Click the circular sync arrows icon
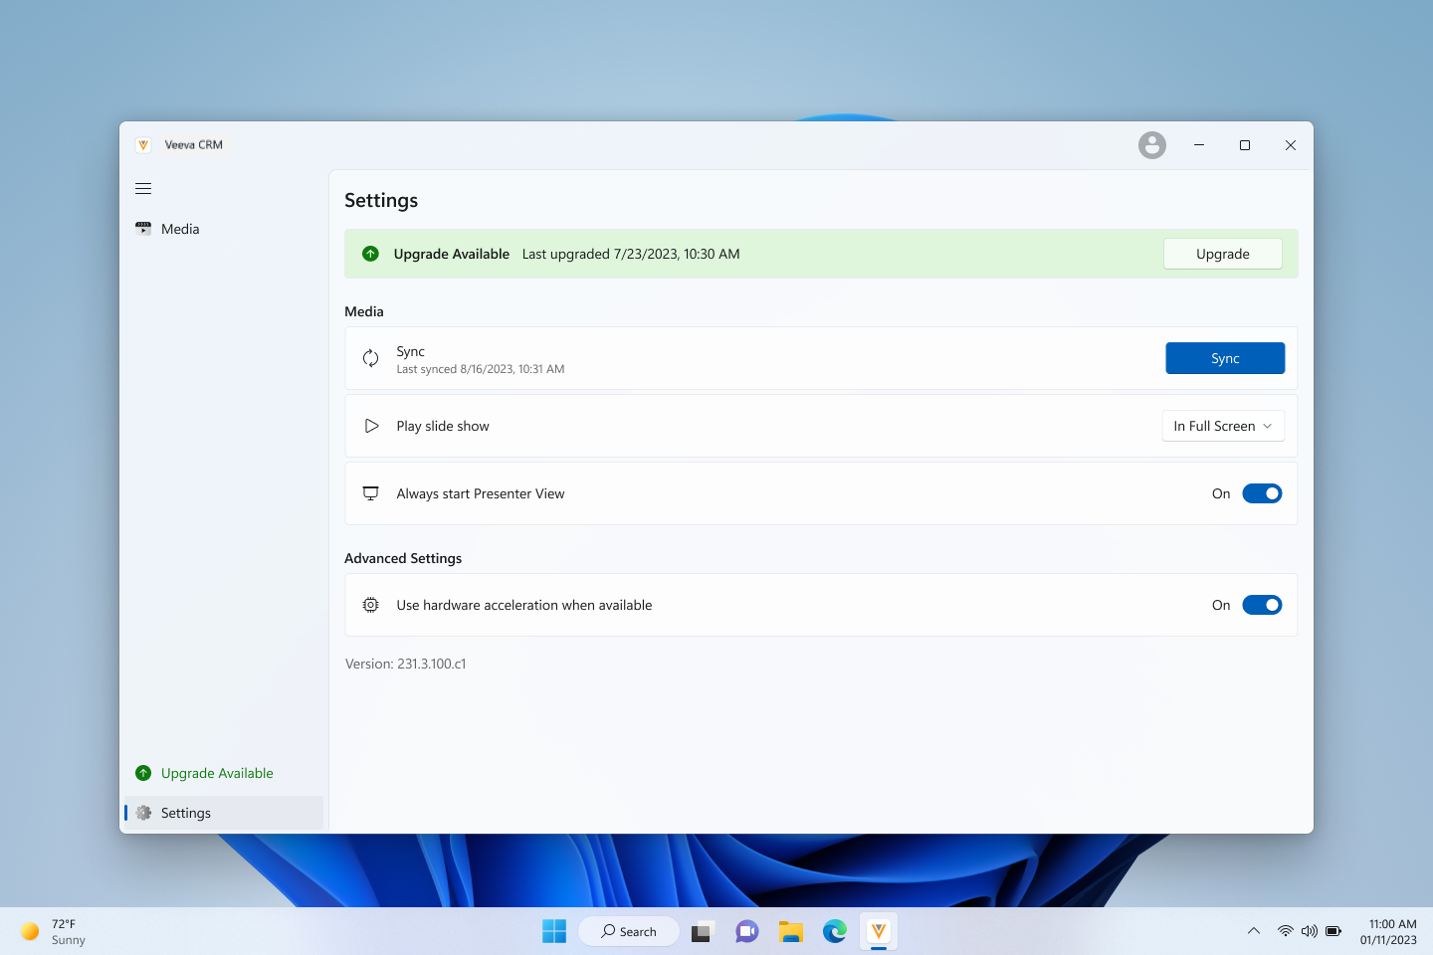The height and width of the screenshot is (955, 1433). pyautogui.click(x=370, y=358)
